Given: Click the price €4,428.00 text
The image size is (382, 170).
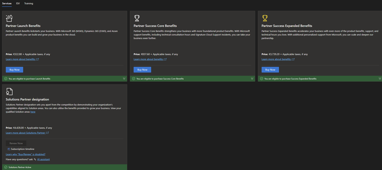Looking at the screenshot, I should click(x=18, y=128).
